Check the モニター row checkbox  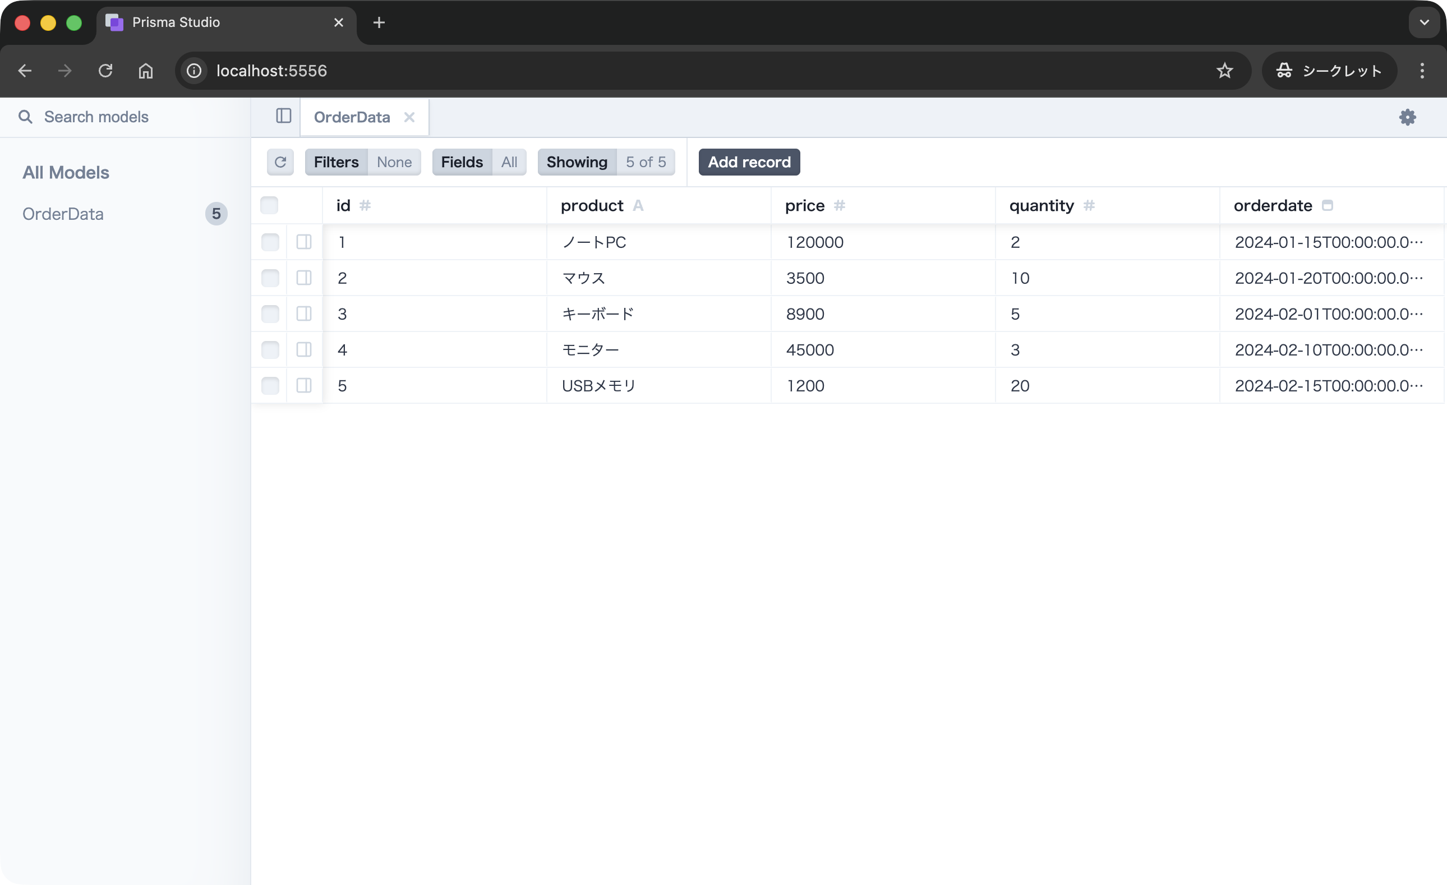tap(270, 349)
